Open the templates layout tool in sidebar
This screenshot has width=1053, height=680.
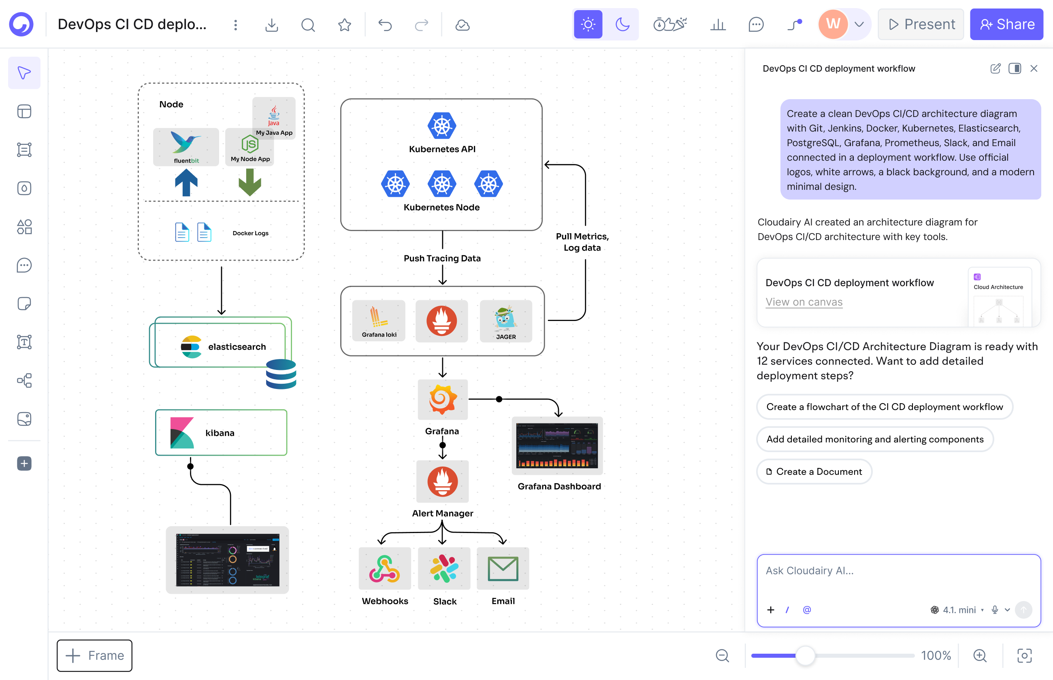pos(24,111)
